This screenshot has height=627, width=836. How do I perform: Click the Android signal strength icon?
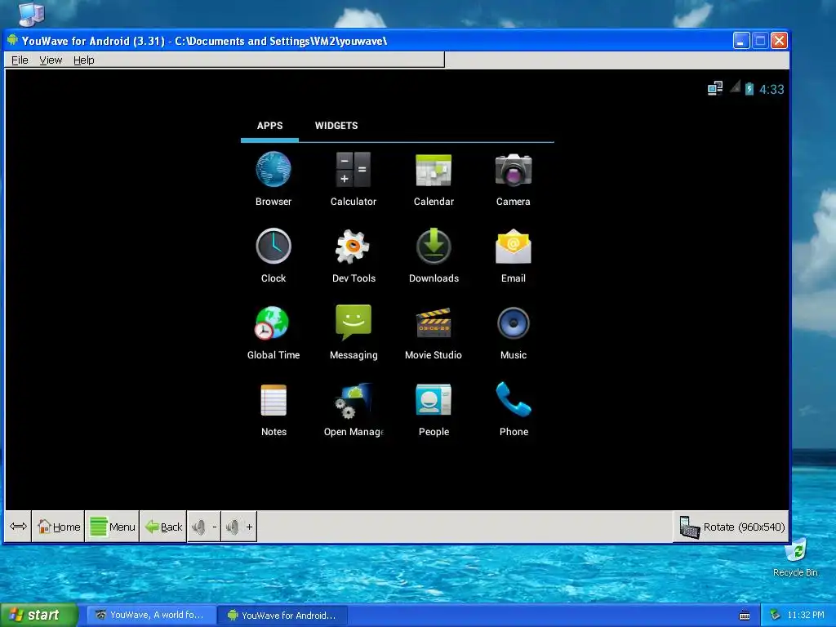(736, 87)
